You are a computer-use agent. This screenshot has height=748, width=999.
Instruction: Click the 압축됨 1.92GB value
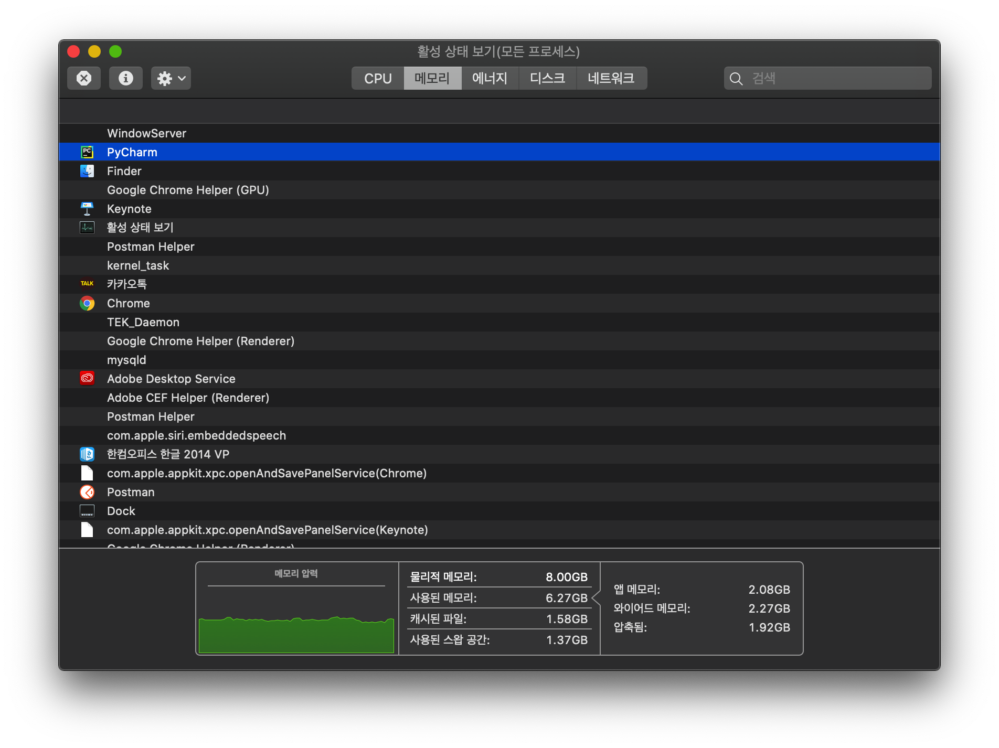click(x=769, y=627)
